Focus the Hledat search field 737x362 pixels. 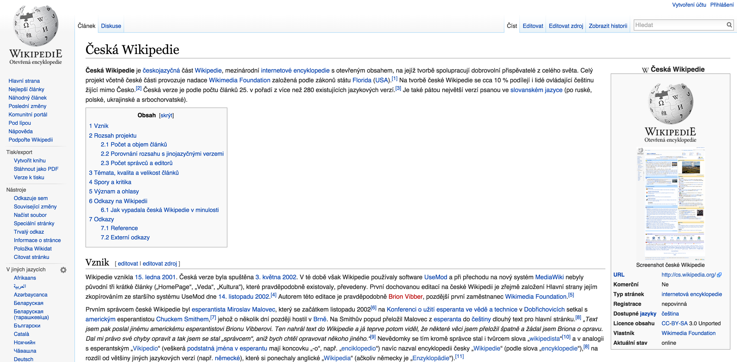coord(679,25)
